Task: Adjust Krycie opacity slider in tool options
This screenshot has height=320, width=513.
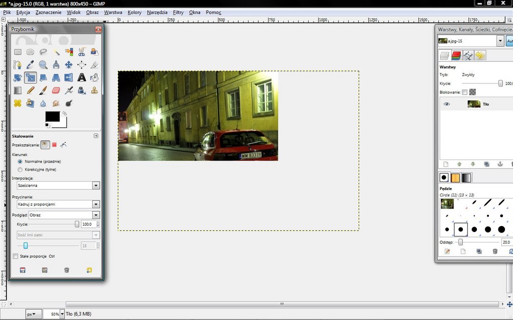Action: click(53, 224)
